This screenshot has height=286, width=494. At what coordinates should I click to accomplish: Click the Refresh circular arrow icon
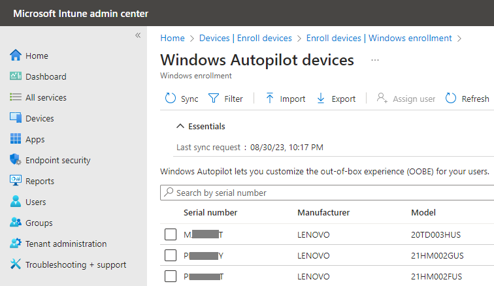pos(451,99)
